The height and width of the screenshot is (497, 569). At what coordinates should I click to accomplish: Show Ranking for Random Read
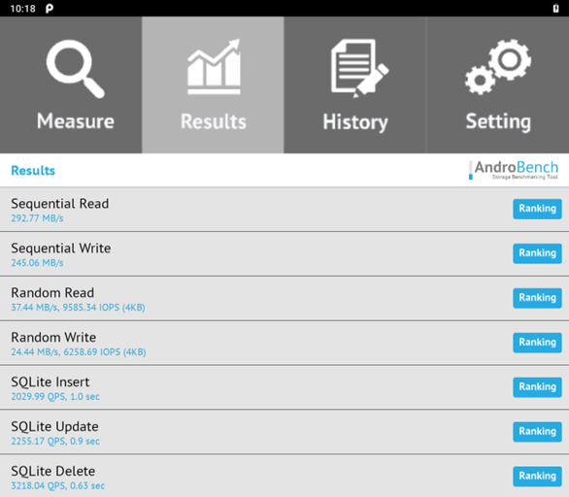[x=537, y=298]
